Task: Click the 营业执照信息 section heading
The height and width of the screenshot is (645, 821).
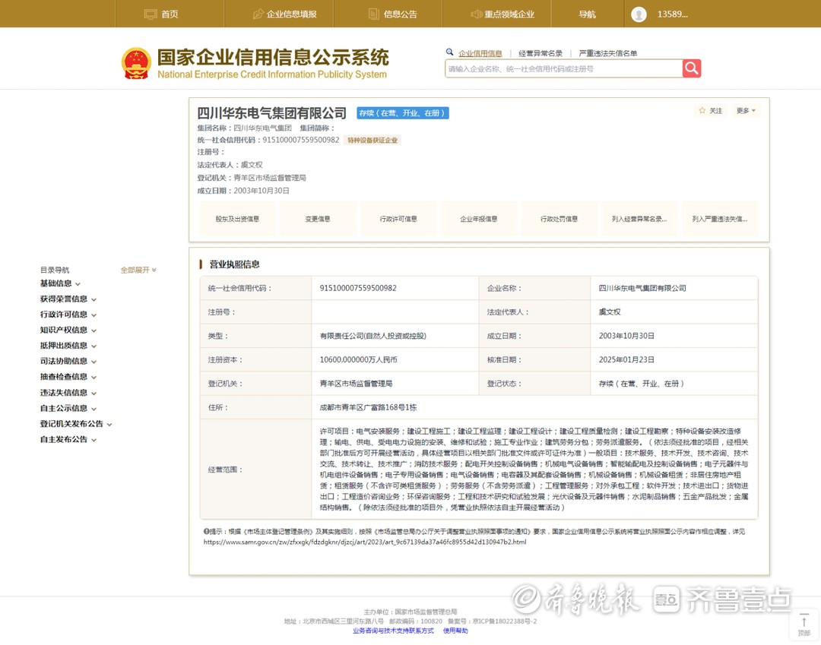Action: pos(234,264)
